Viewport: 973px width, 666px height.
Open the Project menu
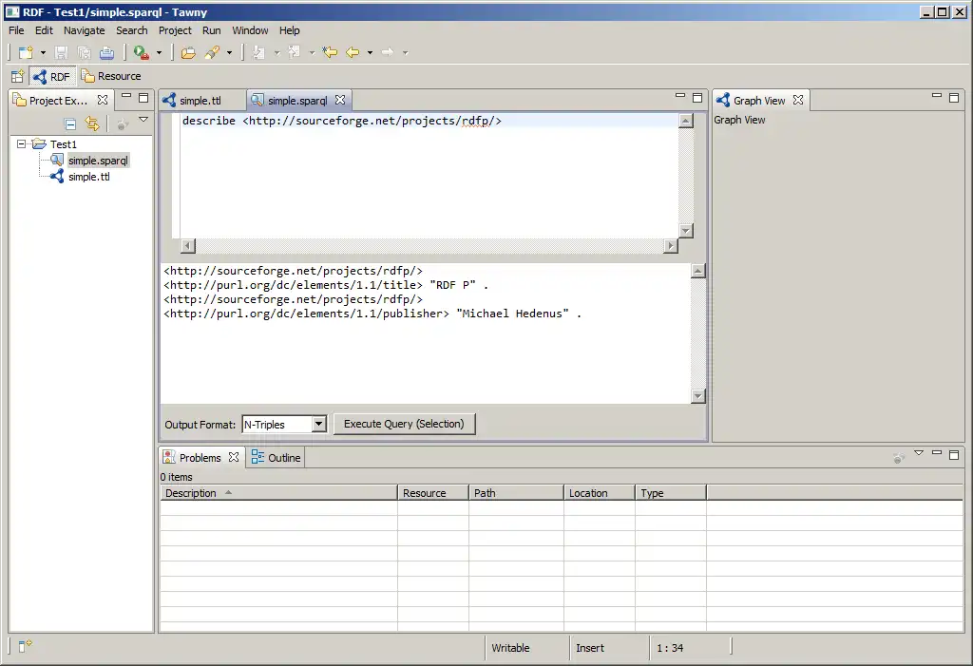(175, 30)
